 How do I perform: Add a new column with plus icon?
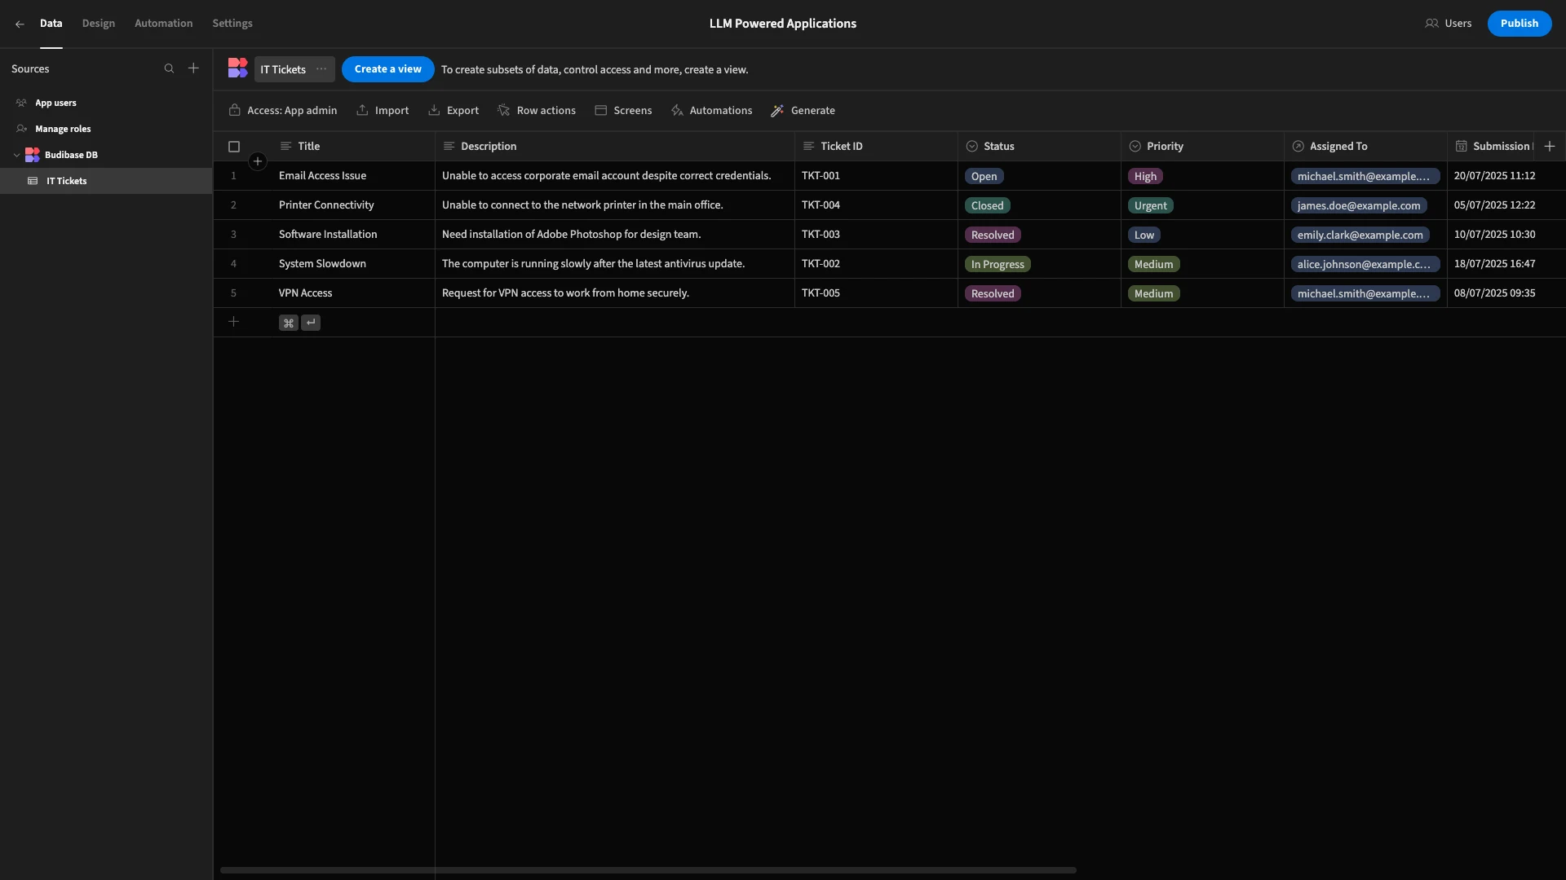(1550, 146)
